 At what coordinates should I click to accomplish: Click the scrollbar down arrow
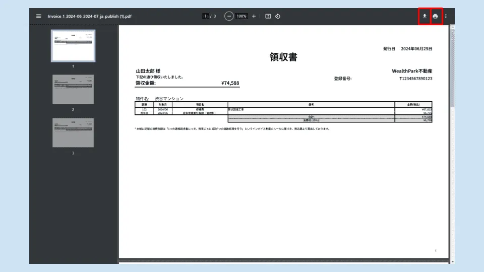(453, 261)
